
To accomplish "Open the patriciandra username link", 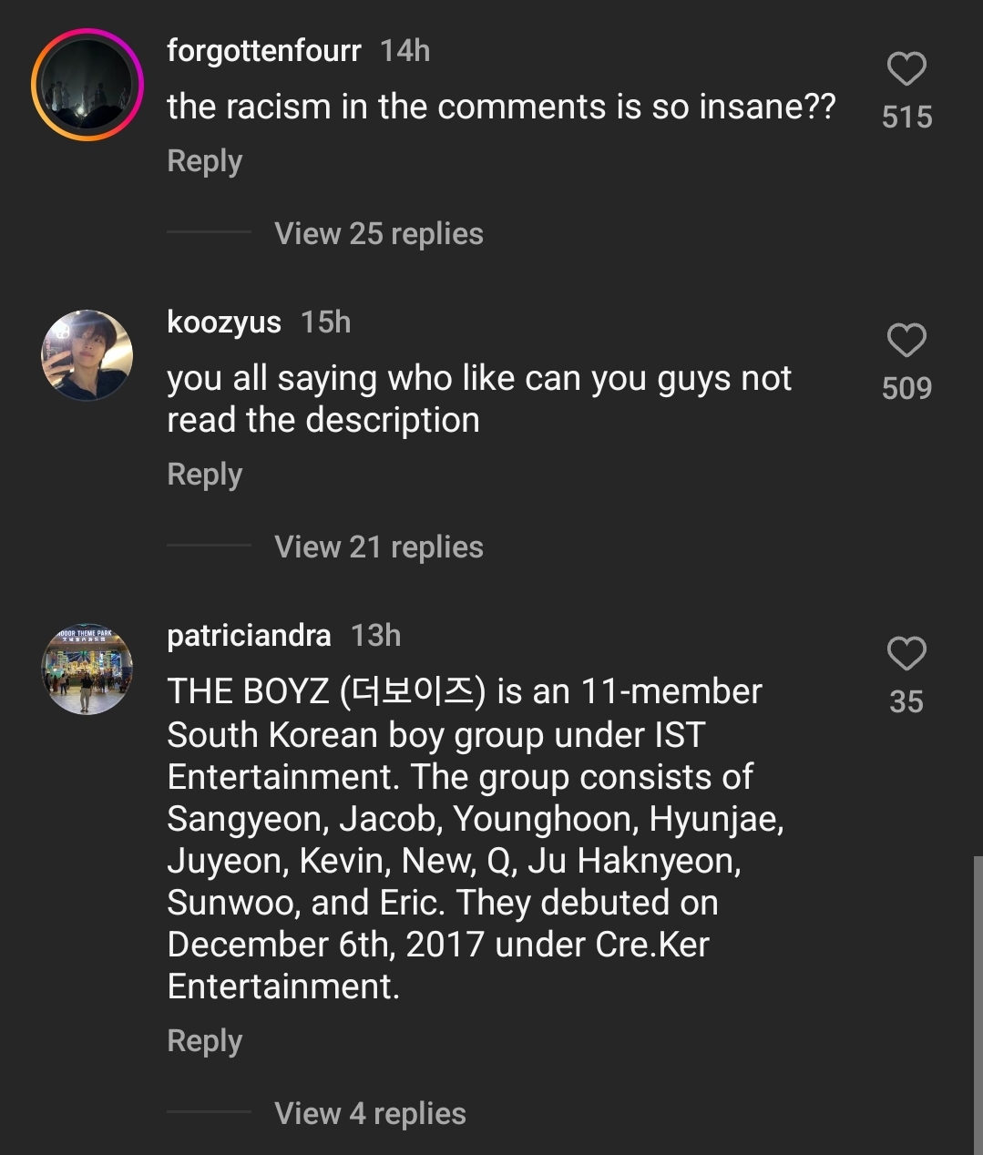I will (249, 635).
